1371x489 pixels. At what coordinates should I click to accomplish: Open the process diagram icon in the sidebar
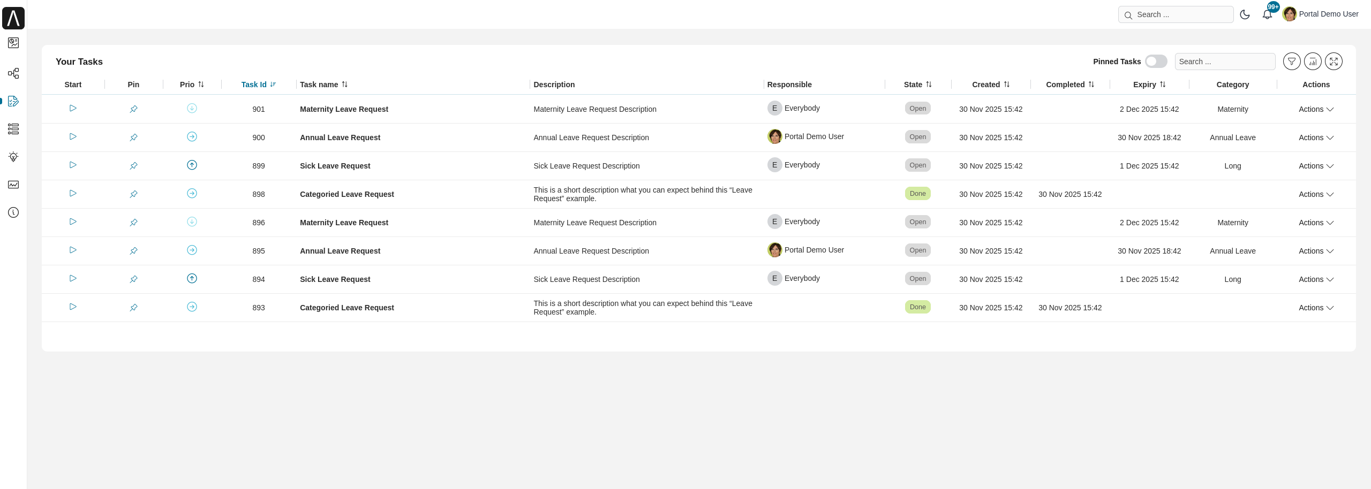click(13, 73)
